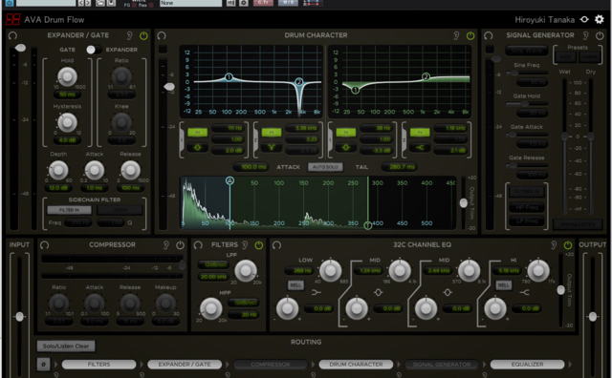
Task: Click the 32C Channel EQ ear icon
Action: click(554, 245)
